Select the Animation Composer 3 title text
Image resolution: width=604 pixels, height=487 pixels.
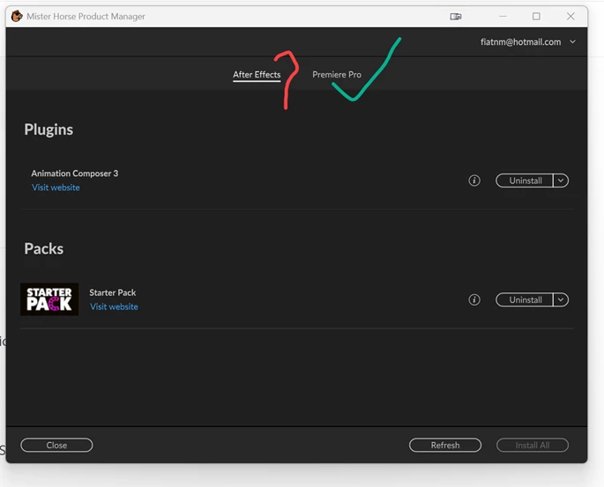(75, 173)
